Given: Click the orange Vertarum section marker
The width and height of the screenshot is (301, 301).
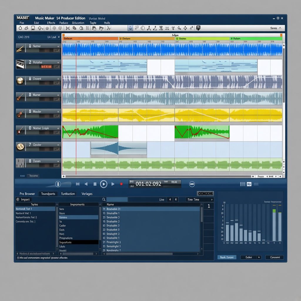Looking at the screenshot, I should point(90,39).
